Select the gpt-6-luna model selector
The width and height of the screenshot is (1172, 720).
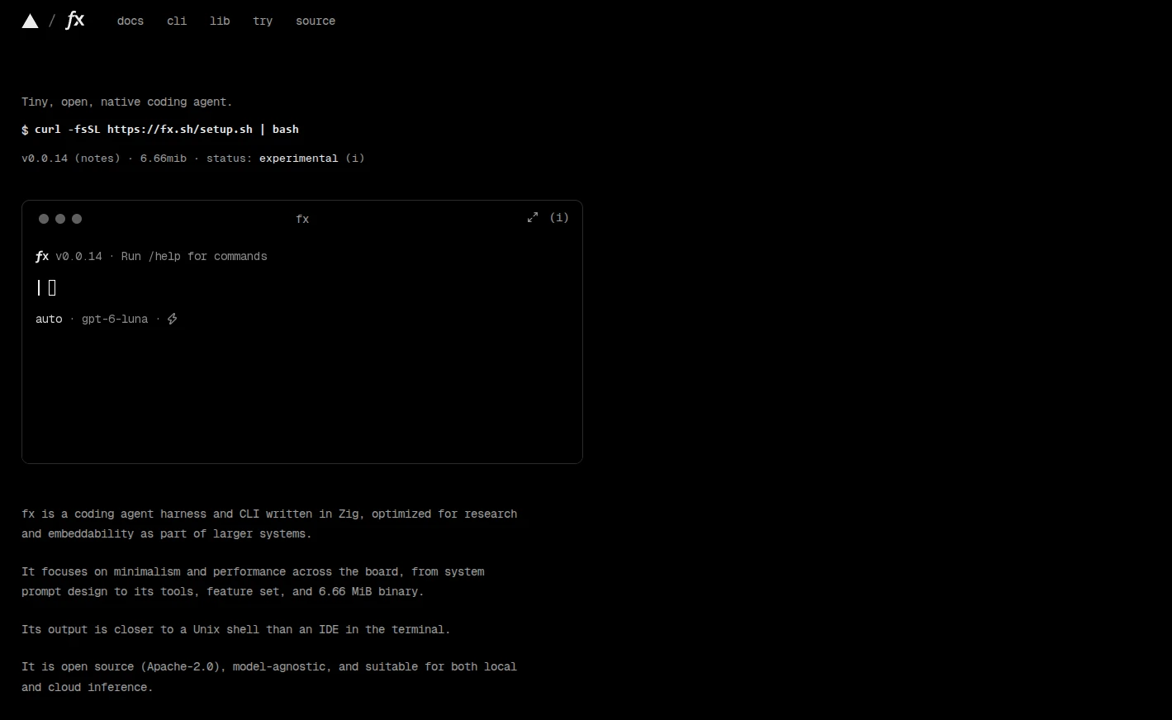pos(115,319)
